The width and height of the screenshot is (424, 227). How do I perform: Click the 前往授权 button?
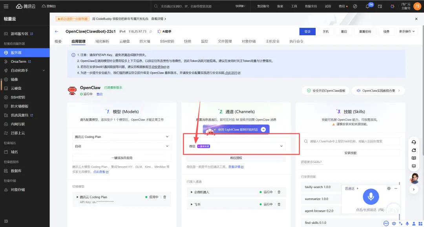(236, 158)
